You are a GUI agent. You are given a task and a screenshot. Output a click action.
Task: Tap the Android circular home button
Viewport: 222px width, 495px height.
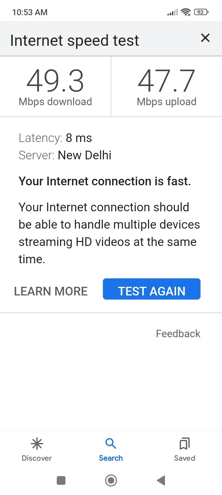(111, 480)
